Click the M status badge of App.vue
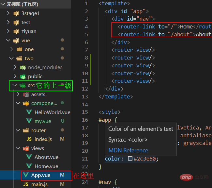The image size is (212, 188). [62, 175]
